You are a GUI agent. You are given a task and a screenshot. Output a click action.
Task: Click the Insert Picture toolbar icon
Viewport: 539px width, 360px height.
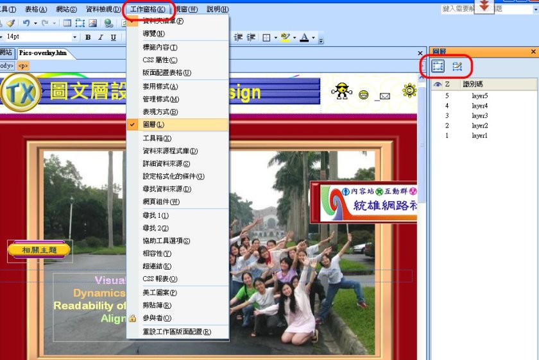pos(93,23)
